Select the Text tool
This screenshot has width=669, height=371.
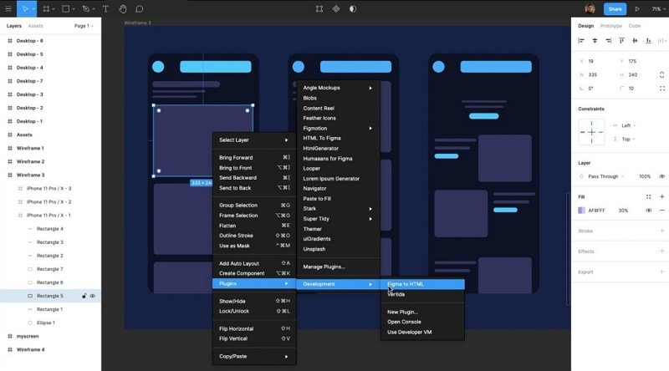click(105, 8)
